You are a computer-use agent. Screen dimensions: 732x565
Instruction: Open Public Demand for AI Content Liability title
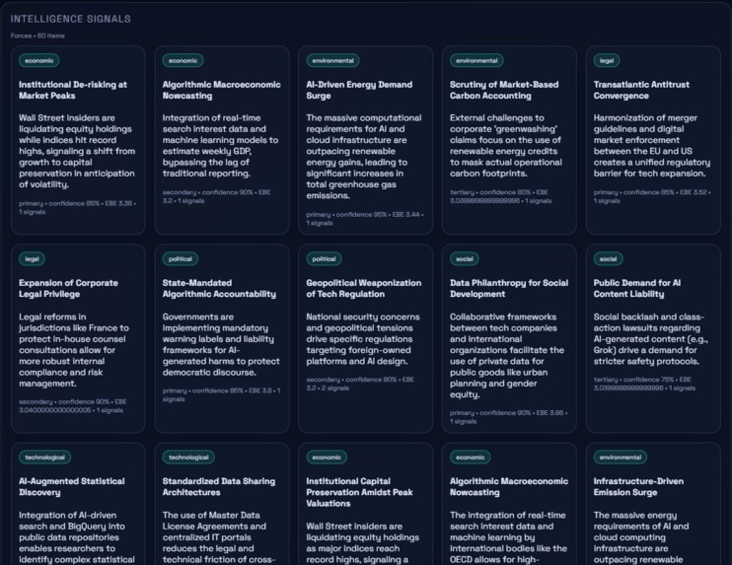[x=637, y=288]
